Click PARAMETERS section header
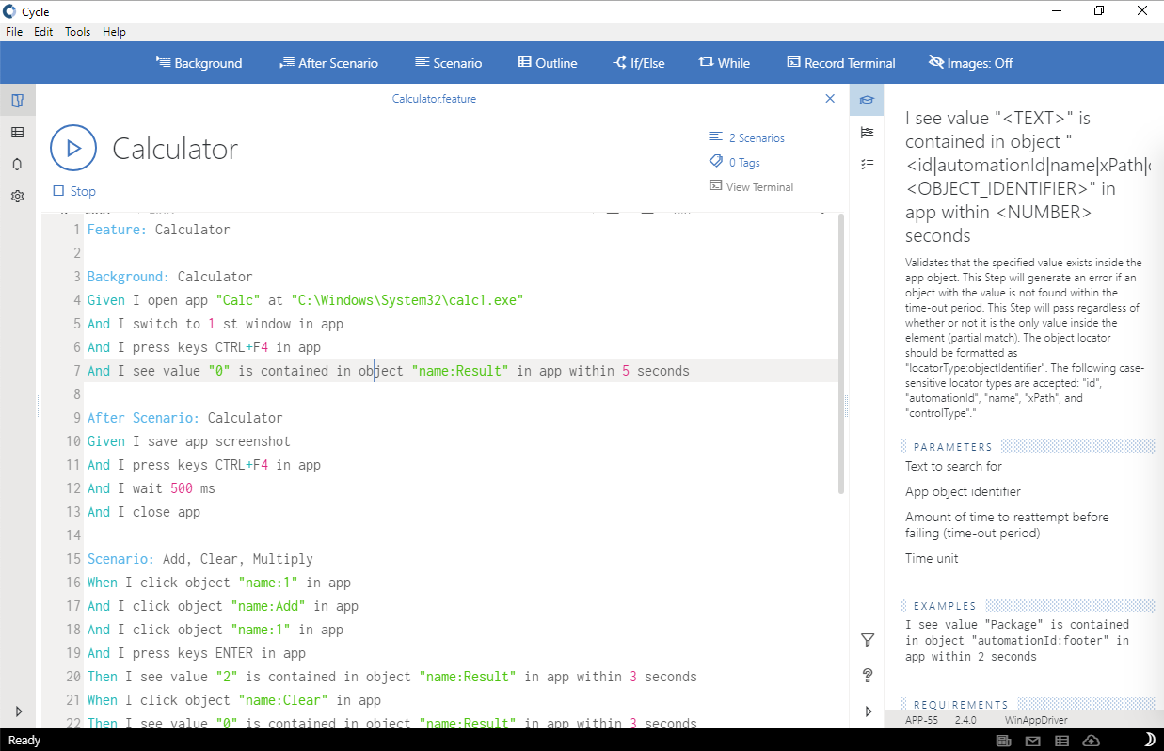 [x=952, y=447]
